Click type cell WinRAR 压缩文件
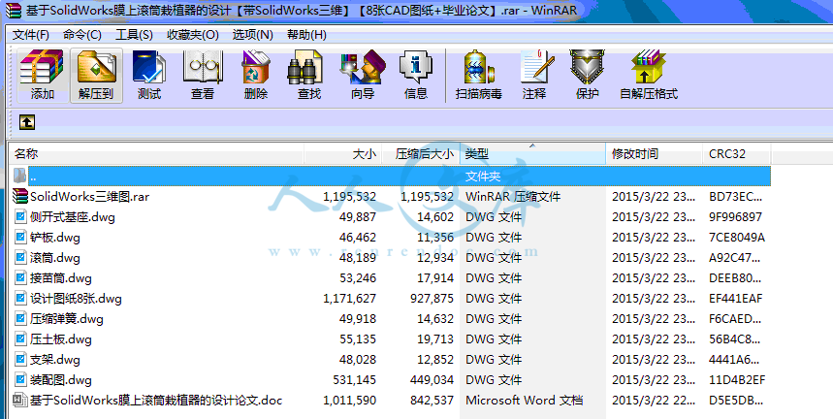This screenshot has height=419, width=833. coord(513,197)
